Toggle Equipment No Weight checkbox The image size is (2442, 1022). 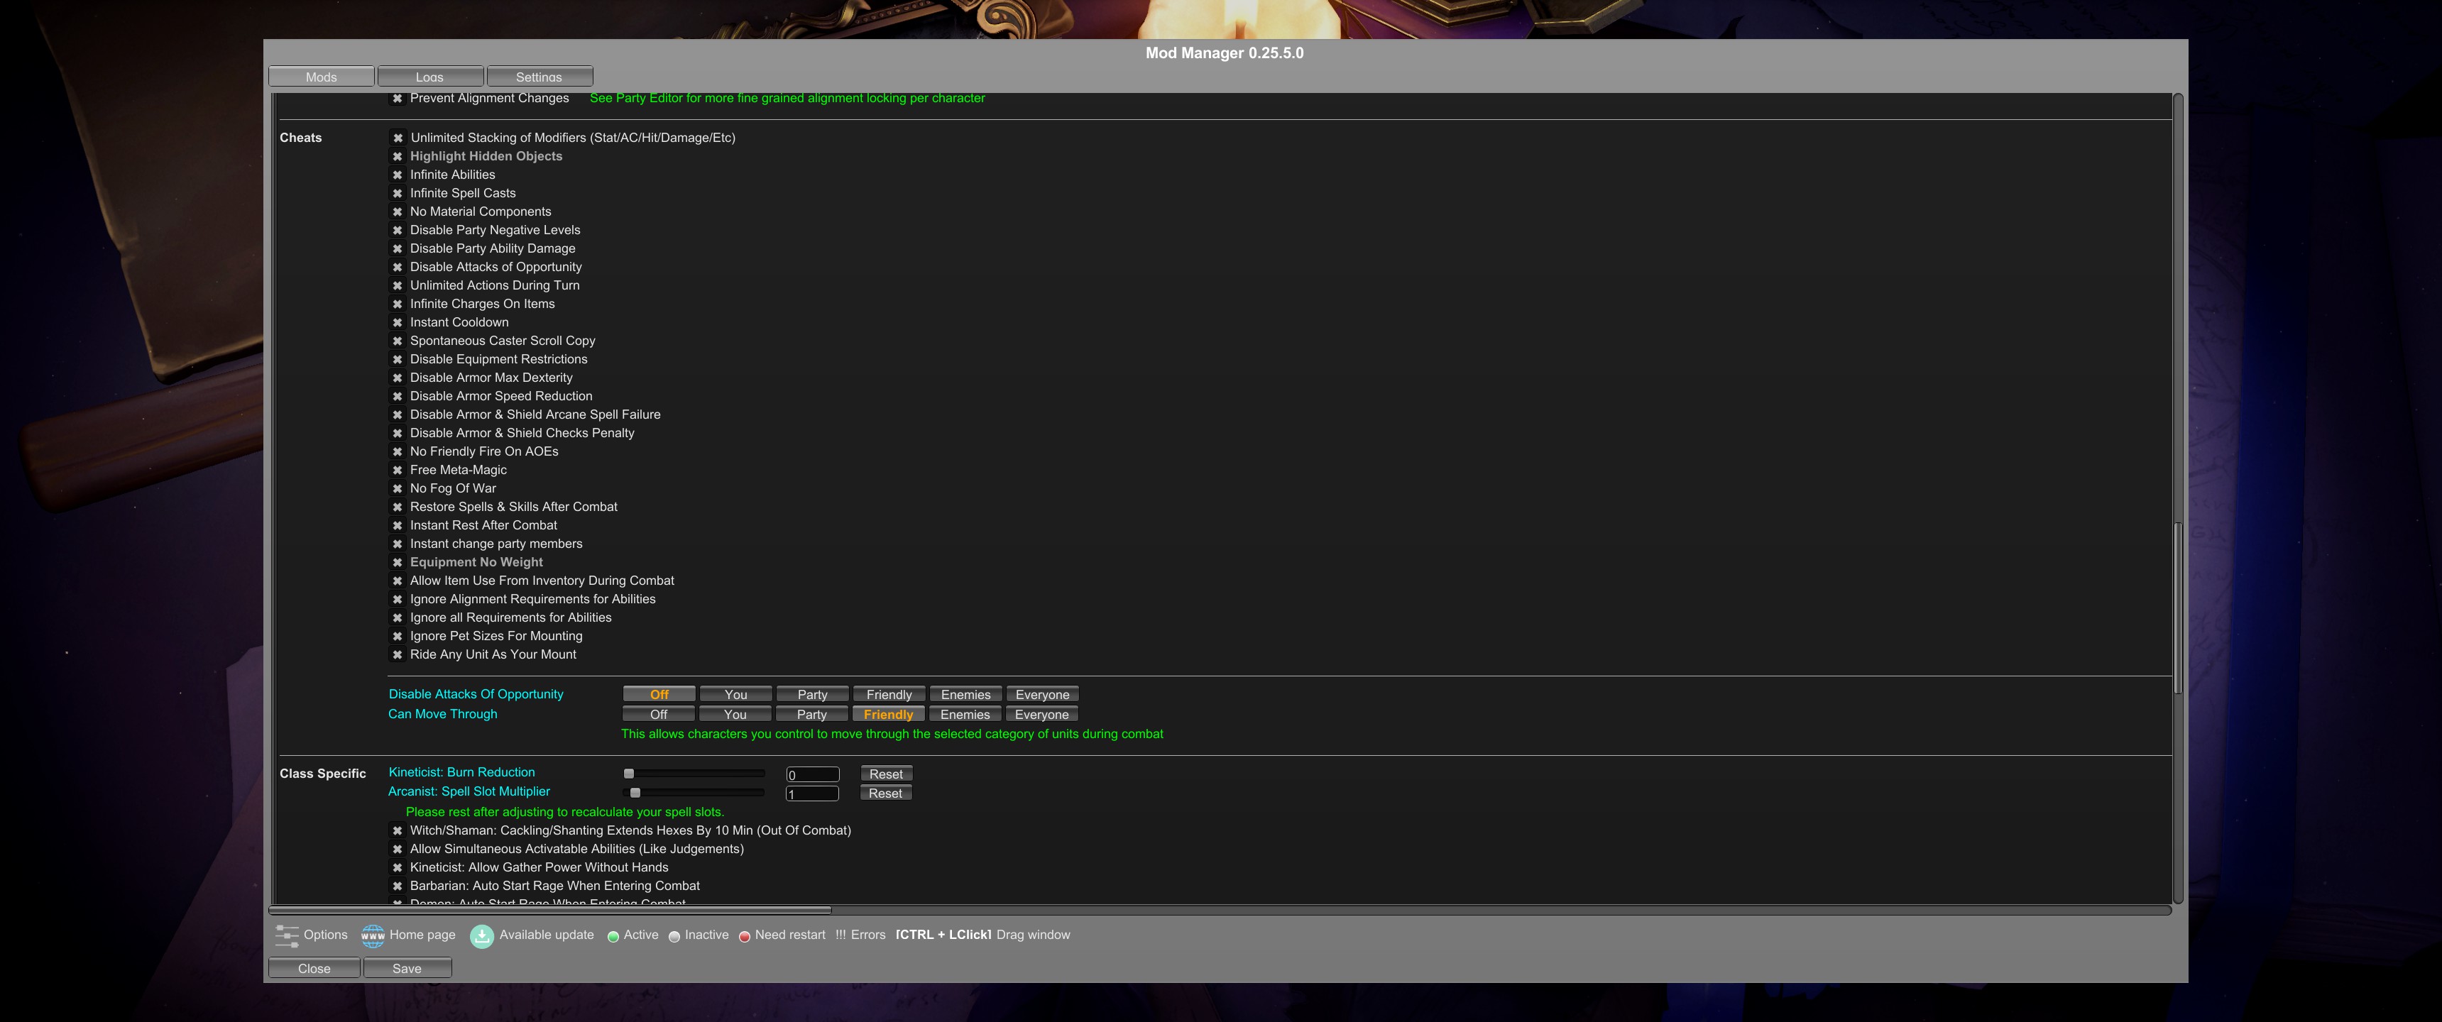pyautogui.click(x=398, y=563)
